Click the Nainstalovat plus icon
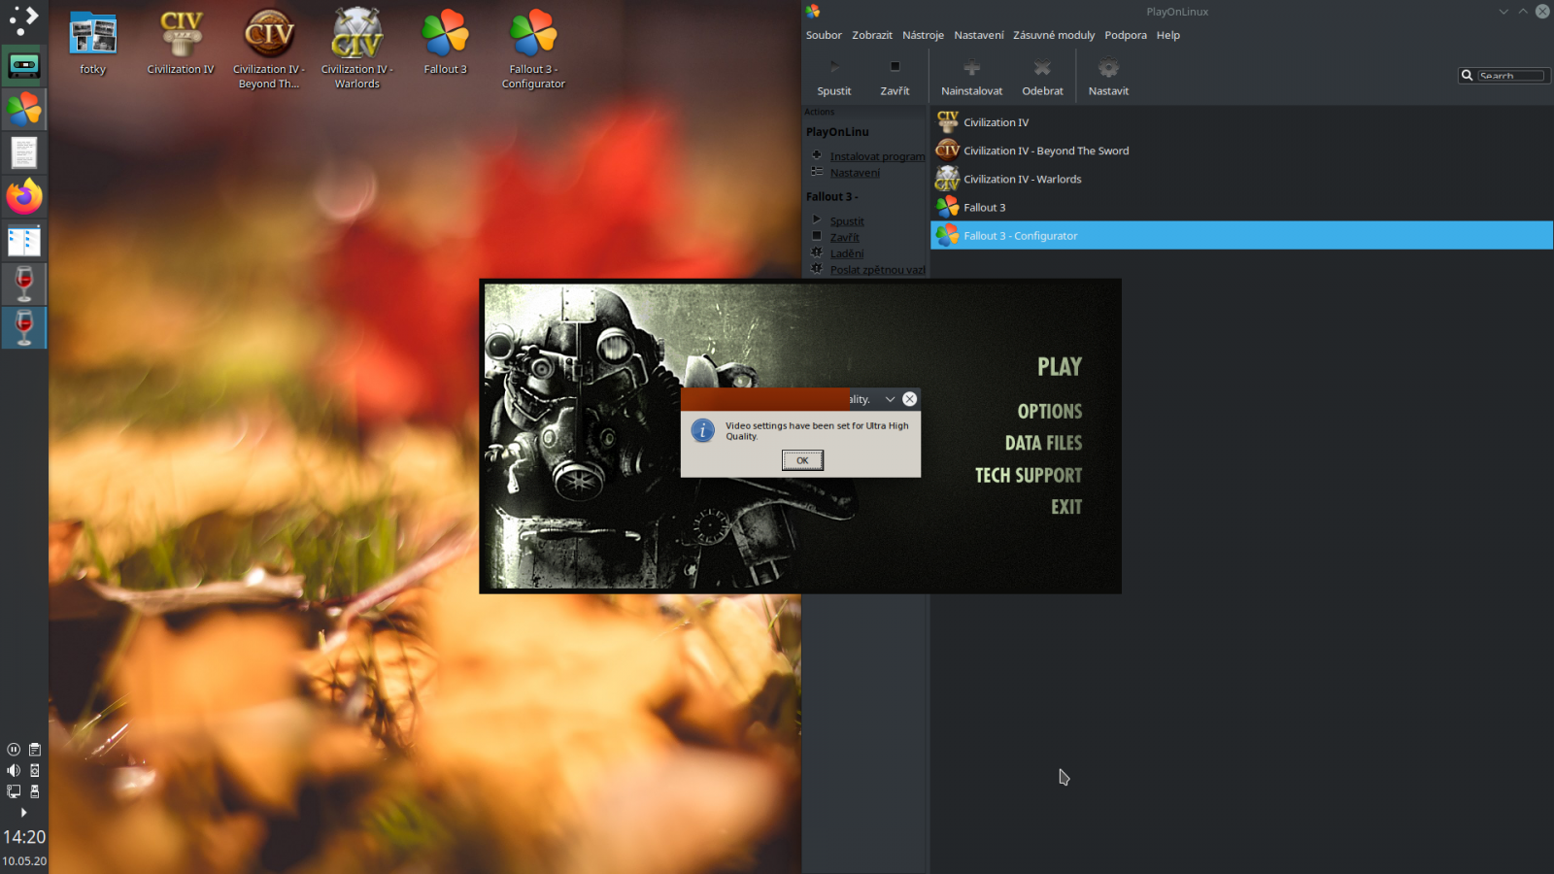Screen dimensions: 1554x874 [971, 67]
